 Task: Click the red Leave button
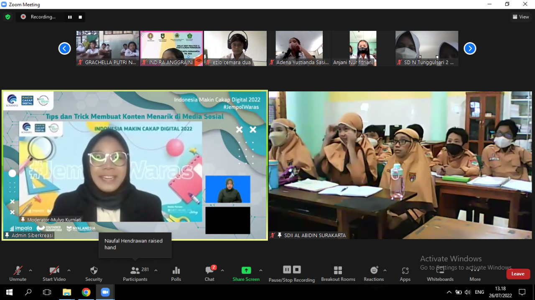(518, 274)
